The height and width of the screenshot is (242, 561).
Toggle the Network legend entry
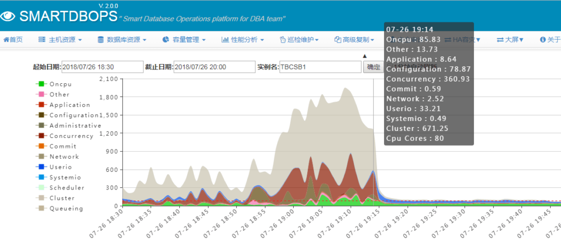(64, 157)
